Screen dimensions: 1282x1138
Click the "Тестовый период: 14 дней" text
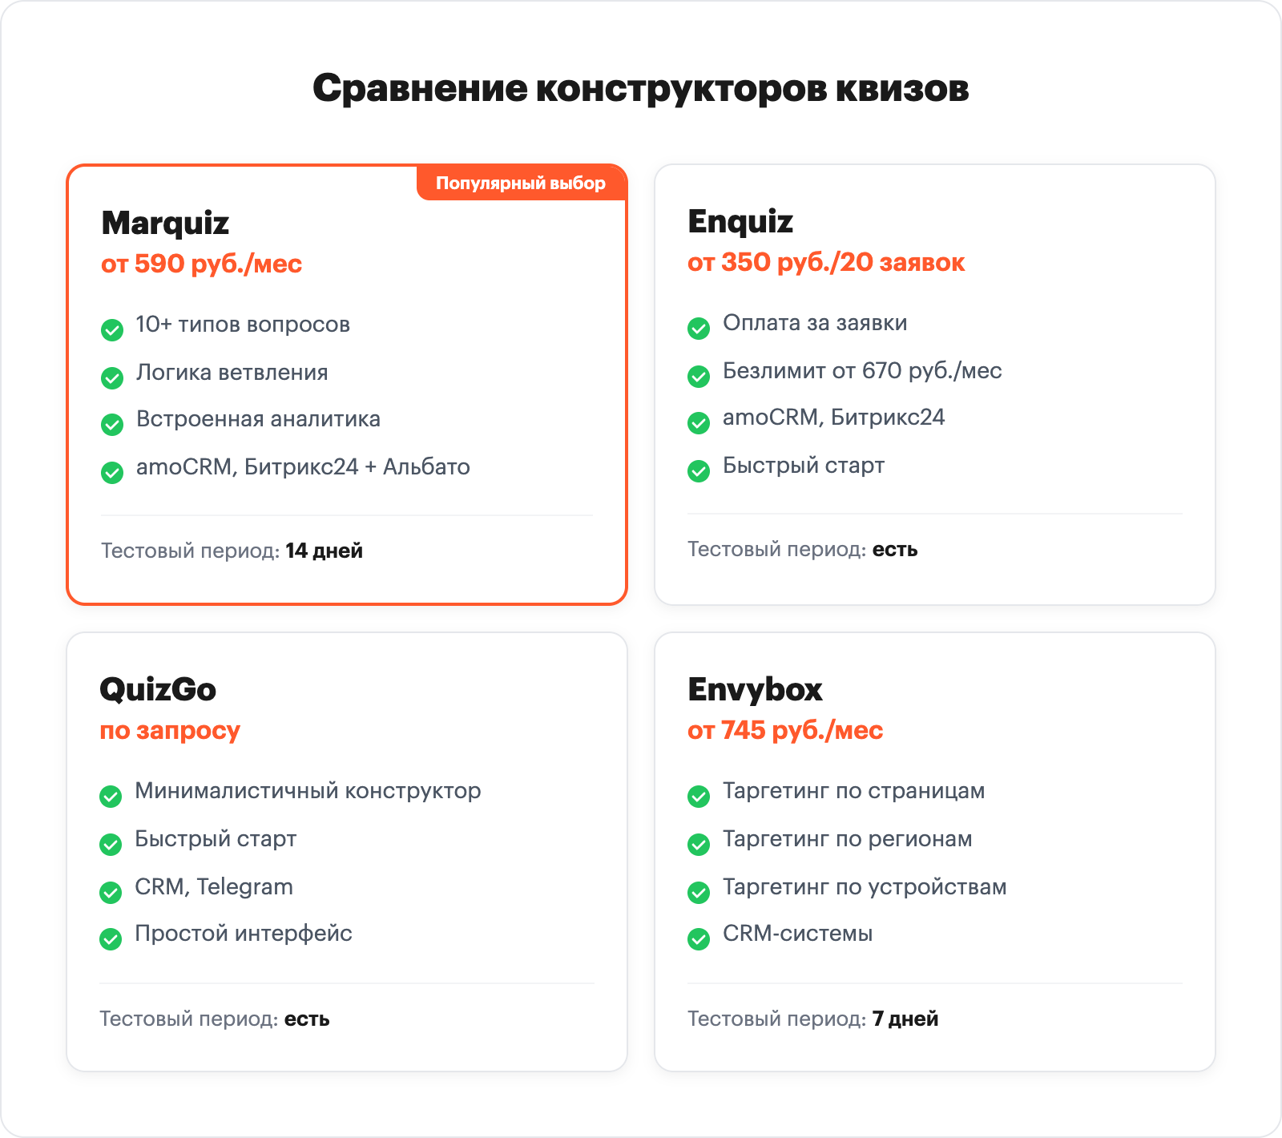pos(231,551)
